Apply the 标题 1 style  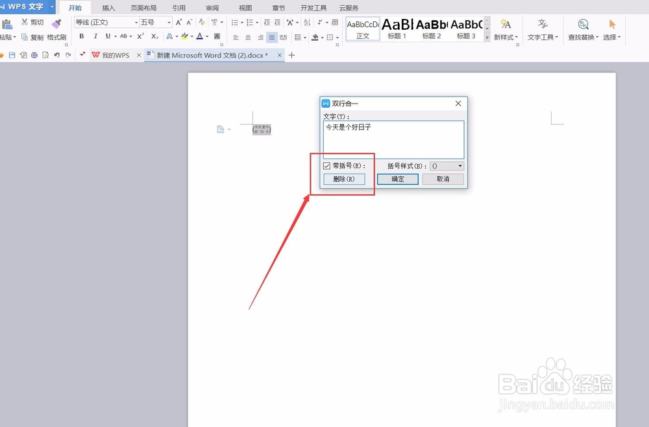tap(397, 29)
